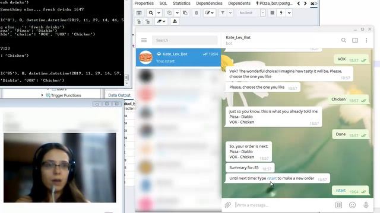Open the Telegram three-dot chat menu

pos(366,40)
